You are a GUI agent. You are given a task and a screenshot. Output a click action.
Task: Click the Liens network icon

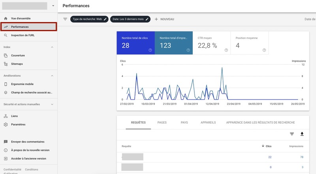click(x=6, y=116)
